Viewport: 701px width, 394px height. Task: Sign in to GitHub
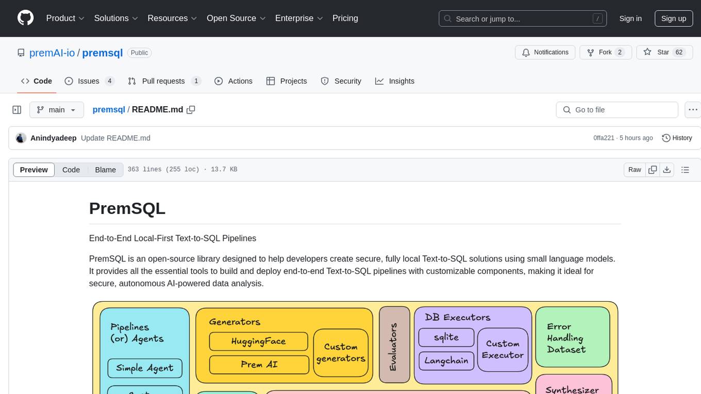click(630, 19)
